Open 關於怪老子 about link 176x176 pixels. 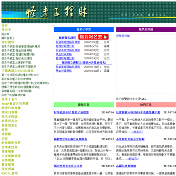(x=8, y=38)
